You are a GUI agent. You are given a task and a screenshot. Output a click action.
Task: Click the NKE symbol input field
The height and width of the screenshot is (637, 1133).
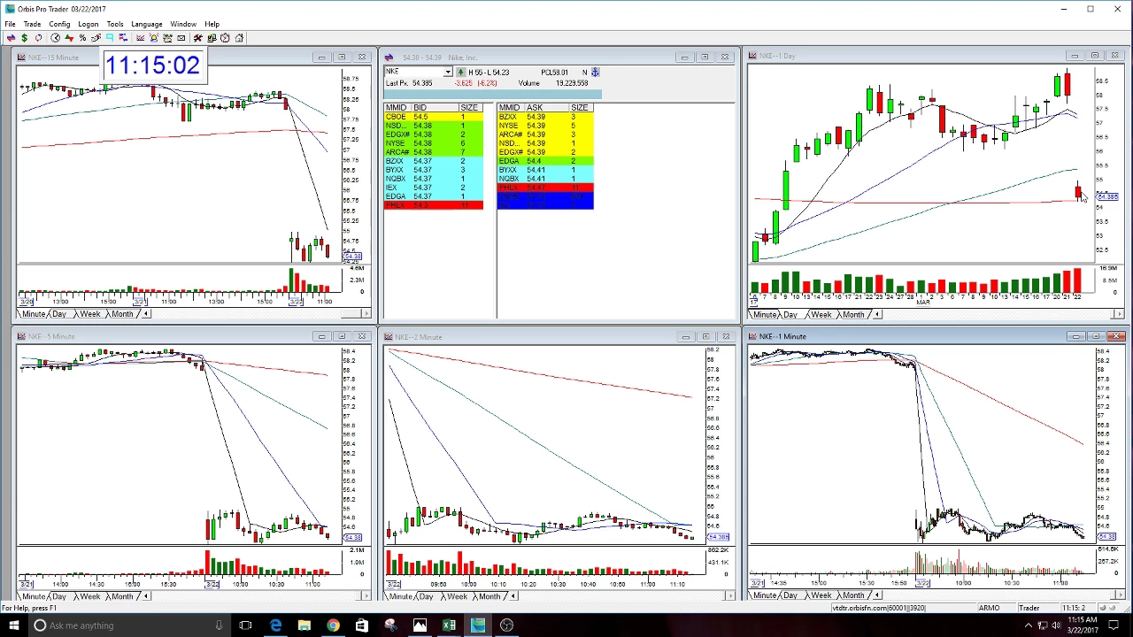(413, 72)
